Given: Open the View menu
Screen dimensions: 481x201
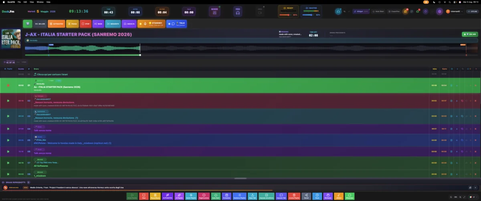Looking at the screenshot, I should click(32, 2).
